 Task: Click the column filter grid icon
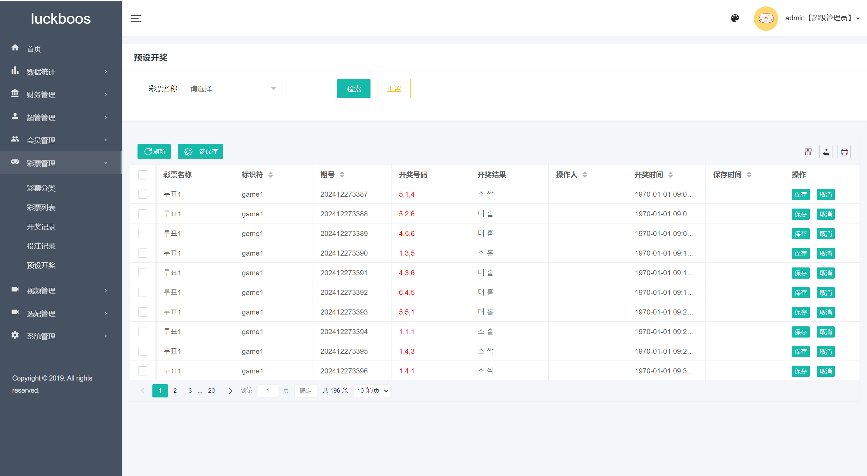pos(808,152)
